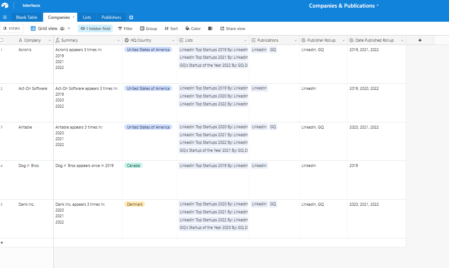Viewport: 449px width, 268px height.
Task: Click "Dog n' Bros appears once in 2019"
Action: click(x=84, y=166)
